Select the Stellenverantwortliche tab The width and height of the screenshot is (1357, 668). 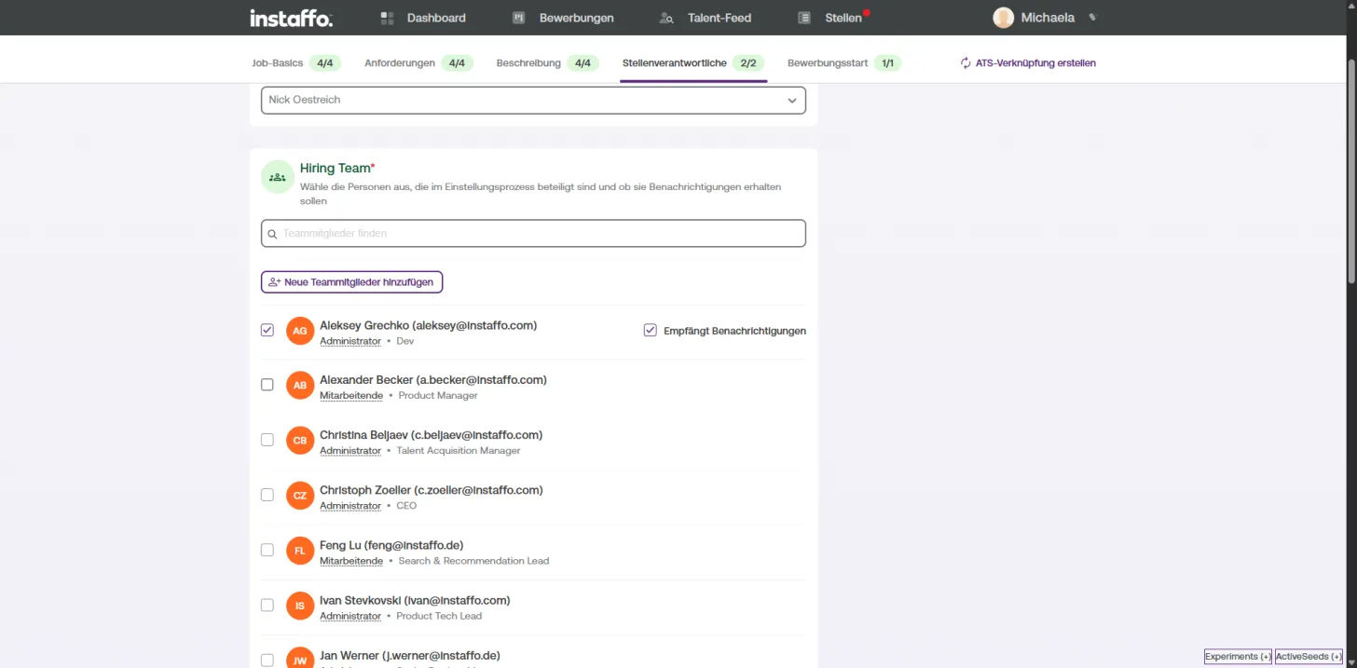pos(693,63)
